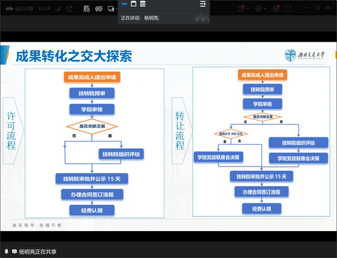Expand the arrow beside notifications icon

[247, 9]
